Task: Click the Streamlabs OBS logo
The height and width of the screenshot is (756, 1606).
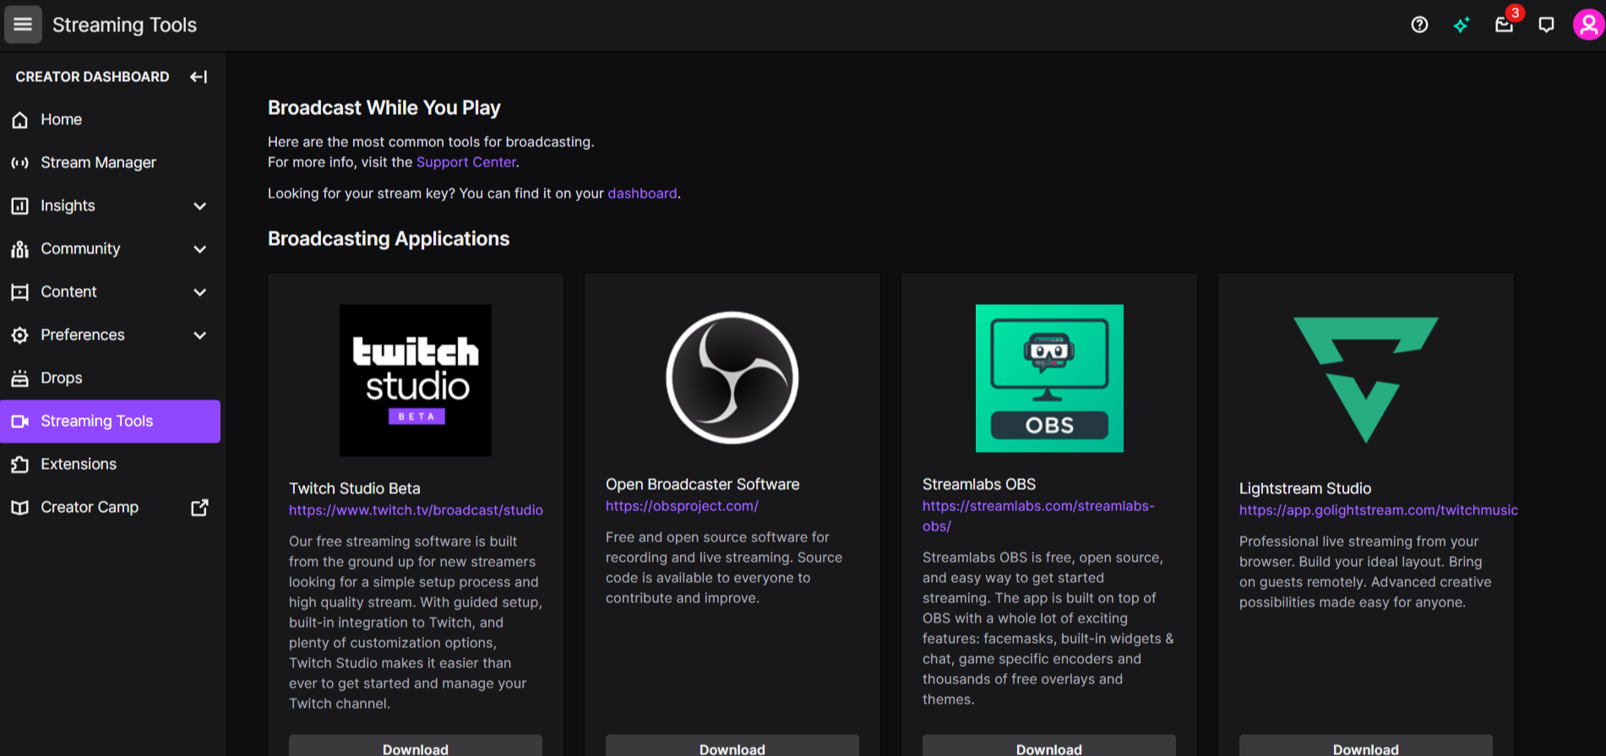Action: pos(1049,378)
